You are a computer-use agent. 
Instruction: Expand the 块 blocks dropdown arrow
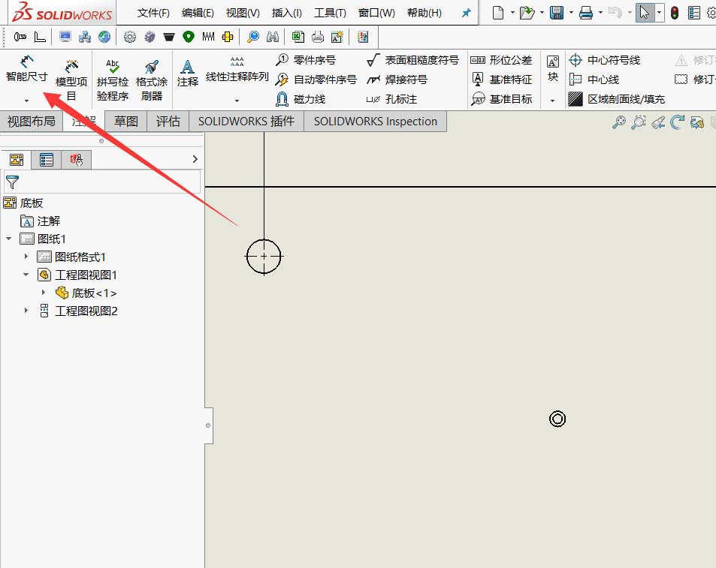click(x=552, y=101)
